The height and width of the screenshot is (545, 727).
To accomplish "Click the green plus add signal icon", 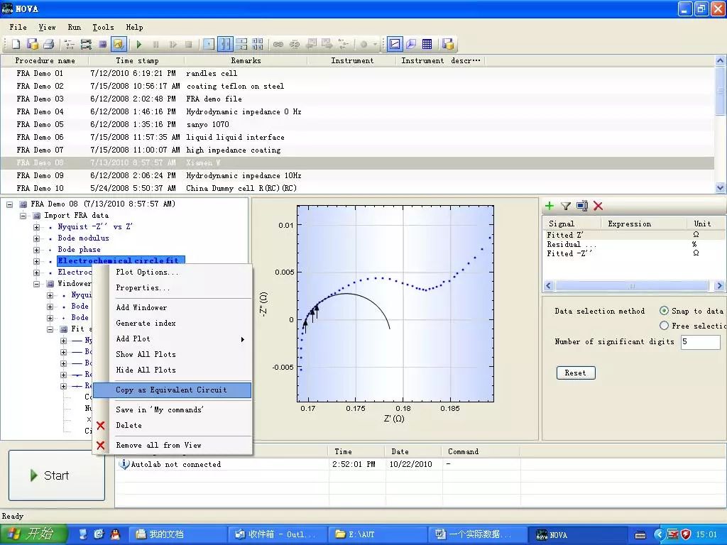I will [550, 207].
